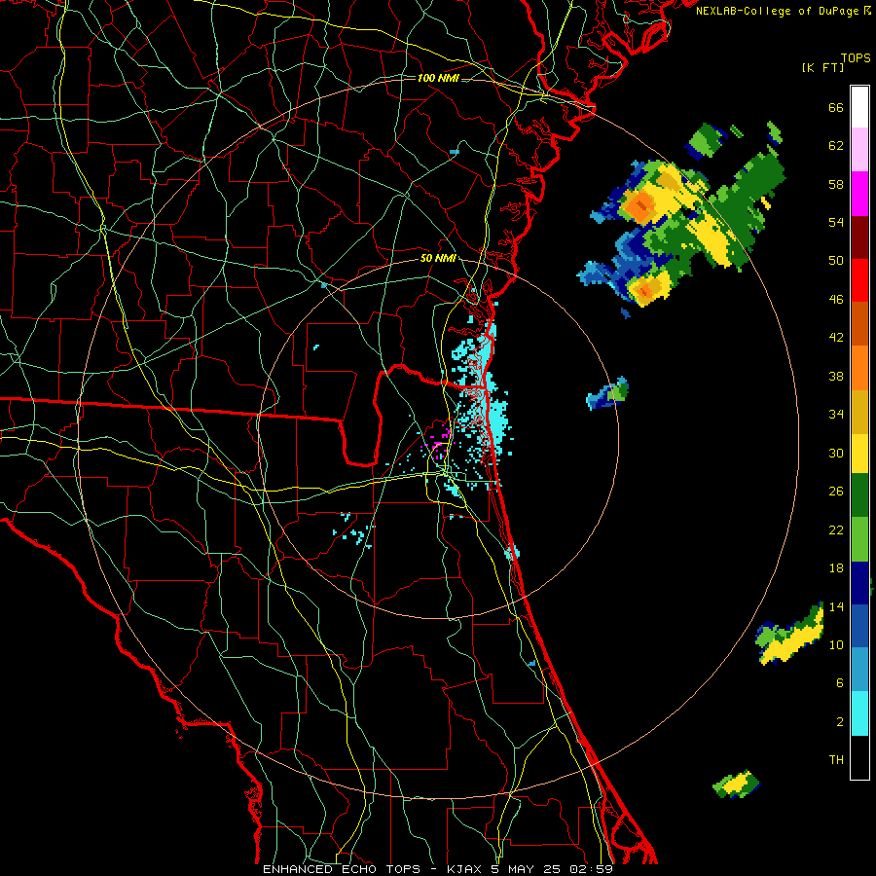Select the yellow 30 kft legend swatch
Image resolution: width=876 pixels, height=876 pixels.
[x=859, y=454]
